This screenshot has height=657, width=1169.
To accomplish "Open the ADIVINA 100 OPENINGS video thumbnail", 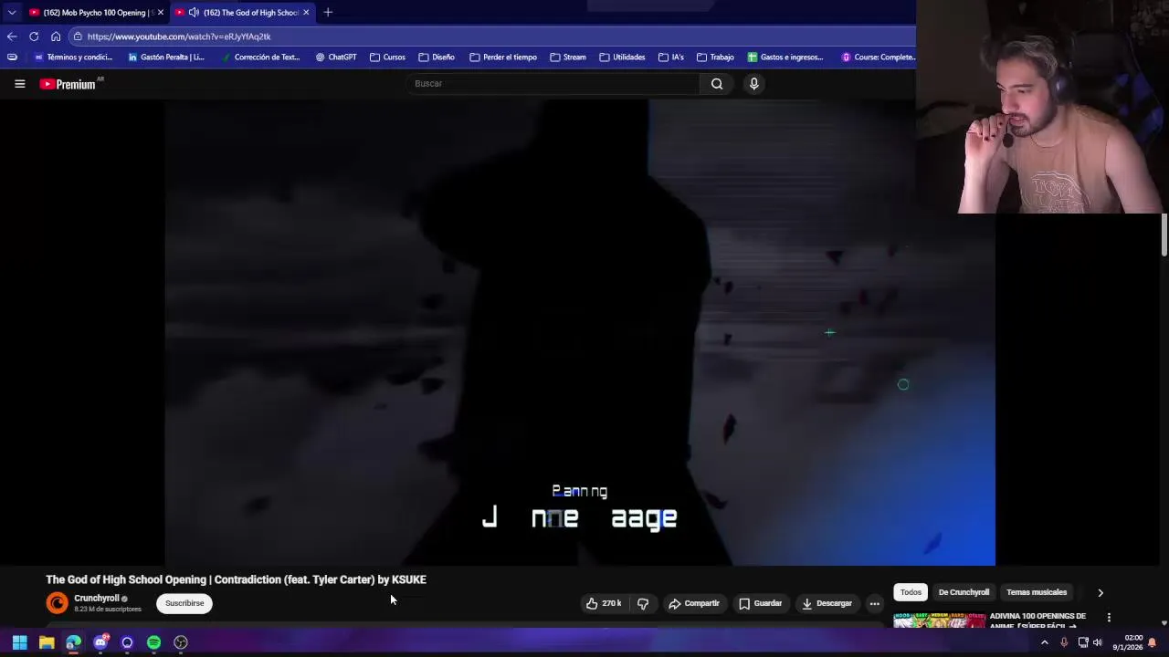I will click(939, 620).
